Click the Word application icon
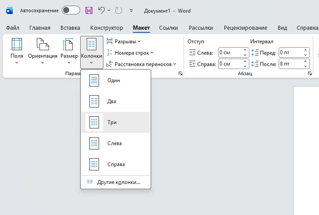The image size is (319, 215). click(x=9, y=10)
